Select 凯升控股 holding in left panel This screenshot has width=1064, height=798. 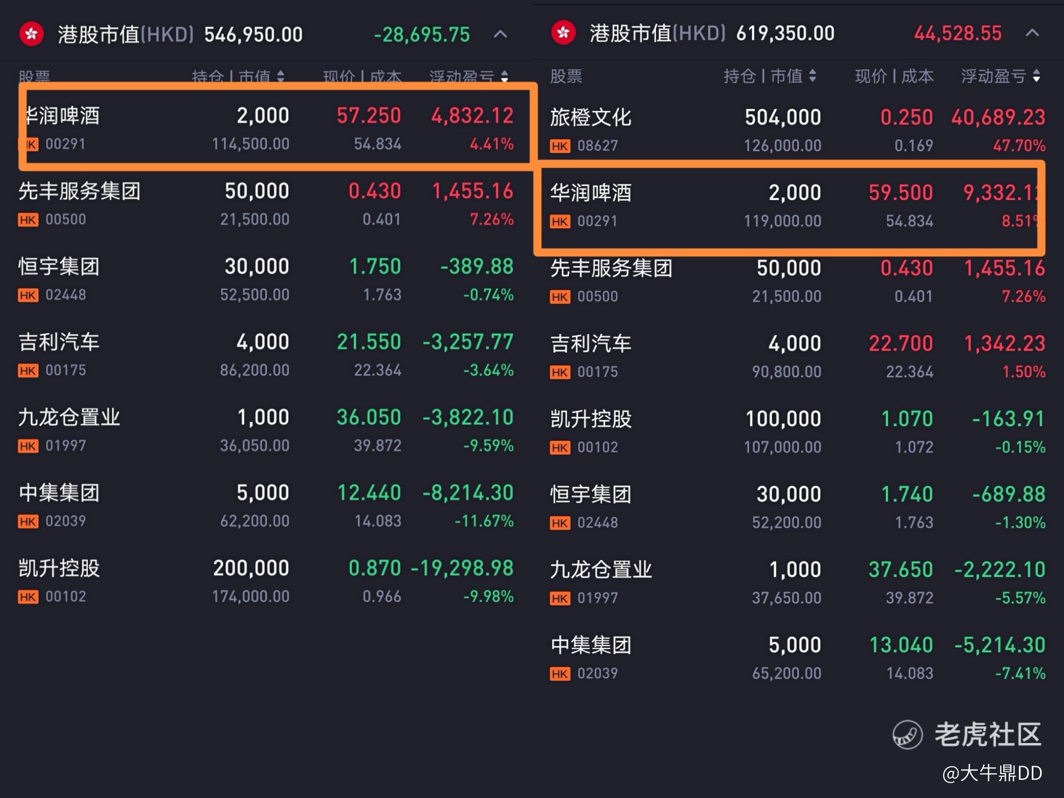(x=59, y=568)
